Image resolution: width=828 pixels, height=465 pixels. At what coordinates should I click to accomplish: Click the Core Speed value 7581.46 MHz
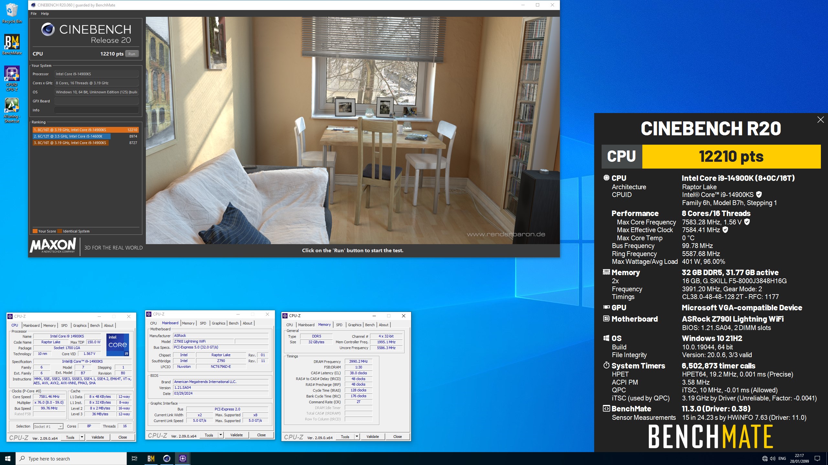click(x=49, y=397)
